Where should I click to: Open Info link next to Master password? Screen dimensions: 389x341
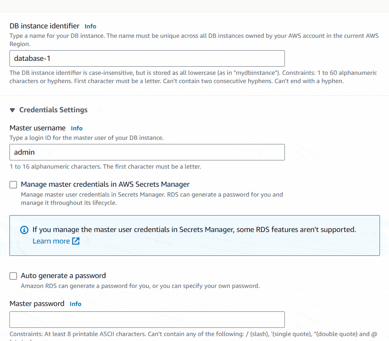(75, 304)
